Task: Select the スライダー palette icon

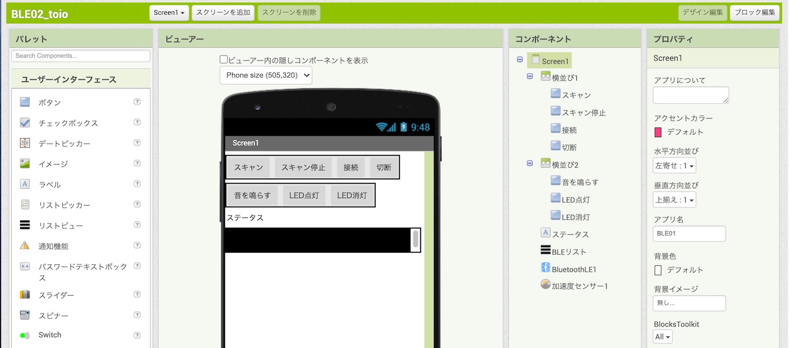Action: click(25, 295)
